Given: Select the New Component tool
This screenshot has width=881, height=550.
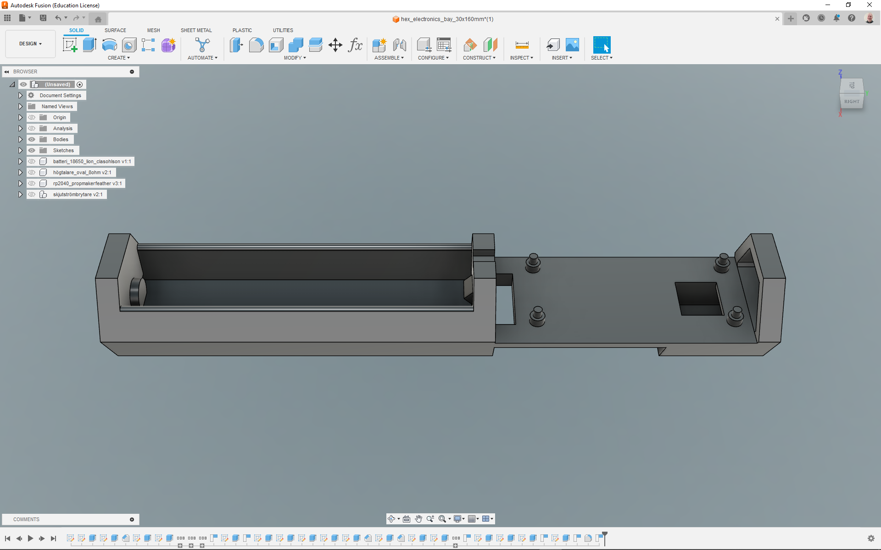Looking at the screenshot, I should tap(379, 45).
